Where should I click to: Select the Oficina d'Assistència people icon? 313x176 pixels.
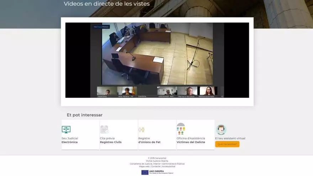pos(181,129)
